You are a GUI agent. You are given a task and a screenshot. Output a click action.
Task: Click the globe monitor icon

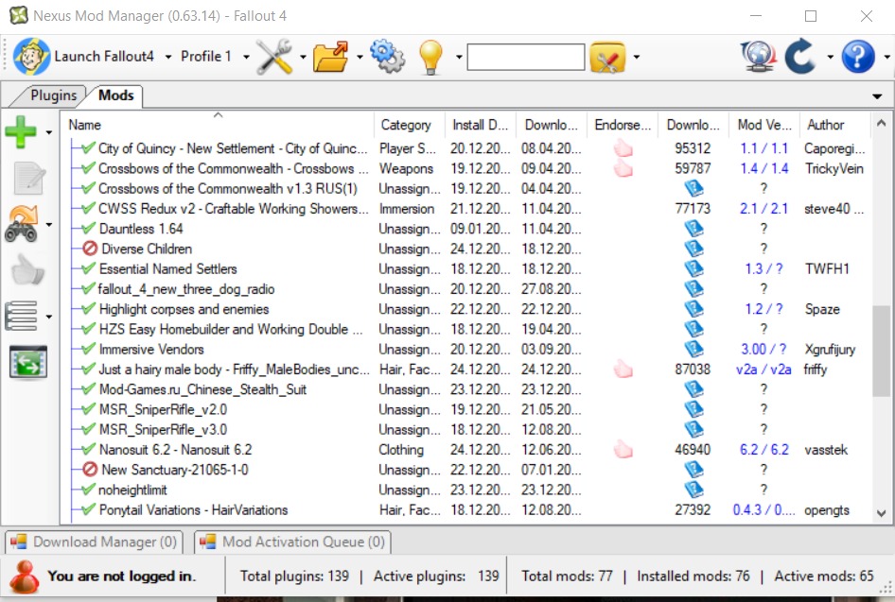tap(758, 57)
